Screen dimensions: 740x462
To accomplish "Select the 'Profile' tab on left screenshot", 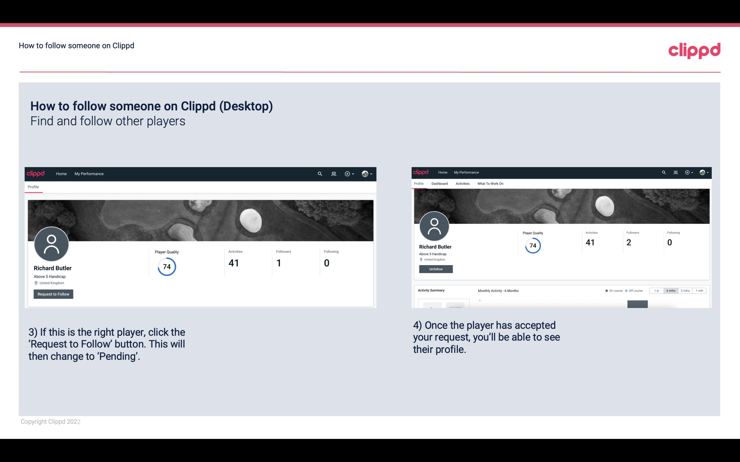I will [33, 187].
